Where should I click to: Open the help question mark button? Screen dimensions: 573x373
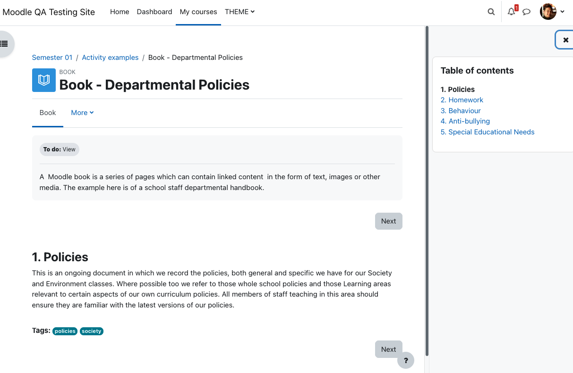point(406,361)
